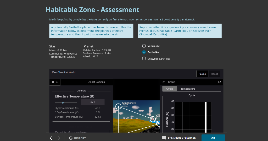
Task: Click the graph chart icon
Action: pyautogui.click(x=220, y=82)
